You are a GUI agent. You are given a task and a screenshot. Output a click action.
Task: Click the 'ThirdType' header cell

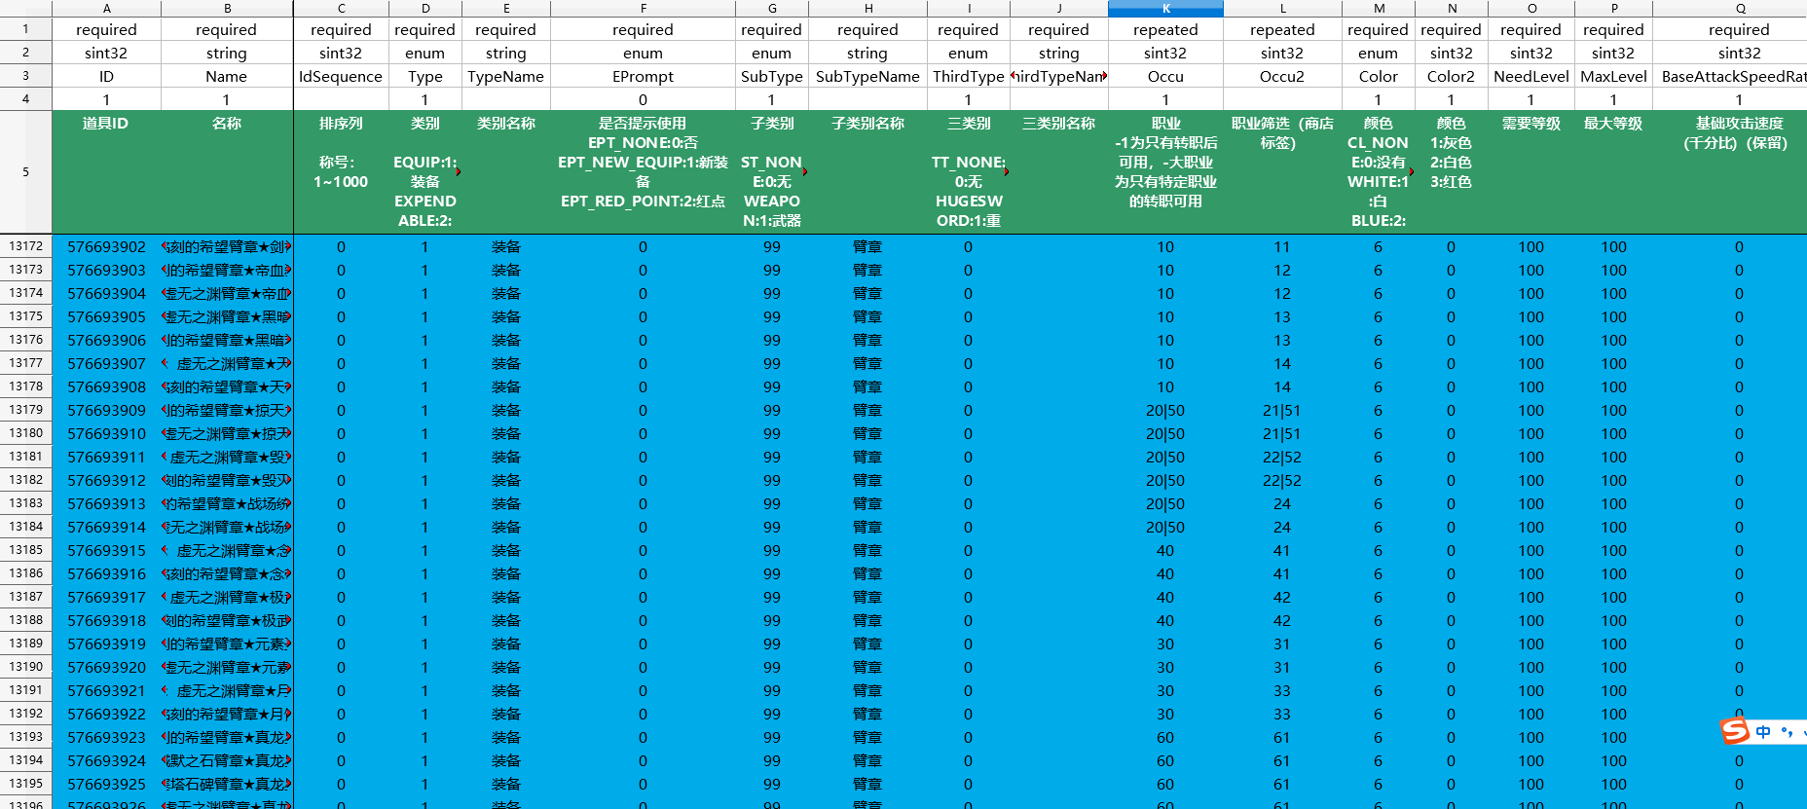(x=968, y=76)
